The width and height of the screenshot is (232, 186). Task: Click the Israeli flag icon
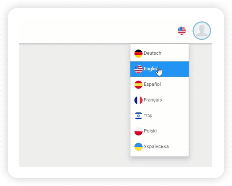[x=138, y=116]
